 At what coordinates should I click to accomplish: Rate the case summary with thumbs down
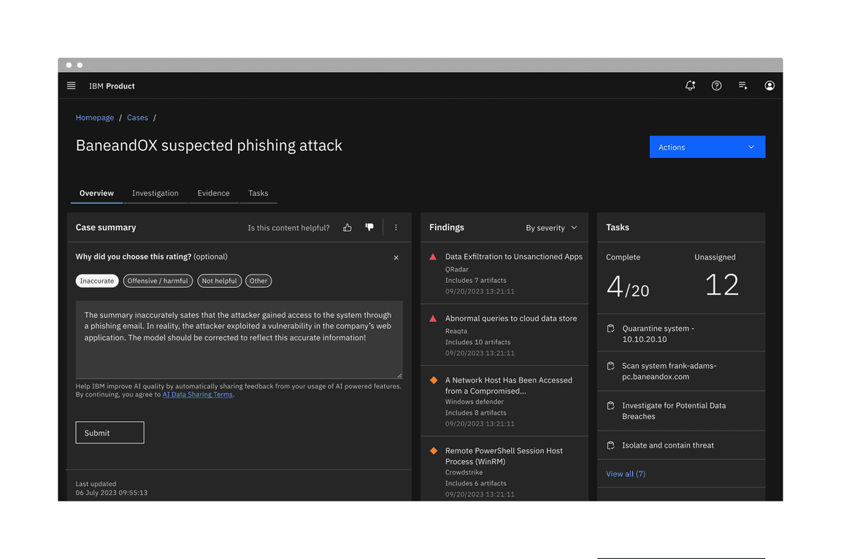pyautogui.click(x=369, y=227)
